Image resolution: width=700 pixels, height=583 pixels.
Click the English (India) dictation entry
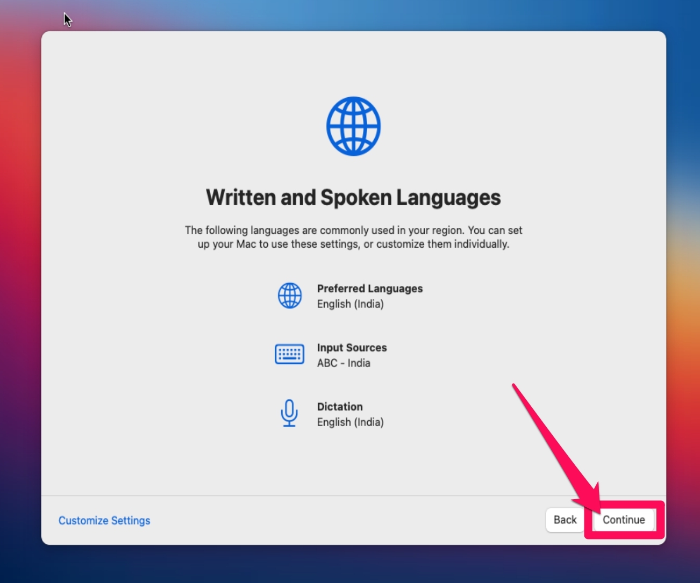point(351,422)
